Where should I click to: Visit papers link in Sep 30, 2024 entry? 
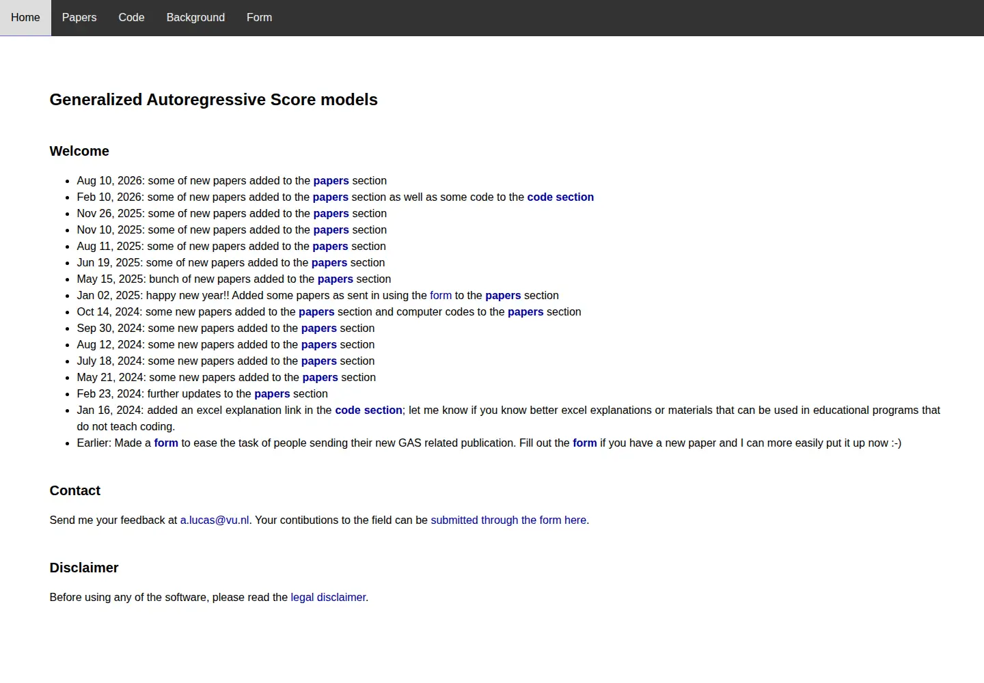point(319,329)
